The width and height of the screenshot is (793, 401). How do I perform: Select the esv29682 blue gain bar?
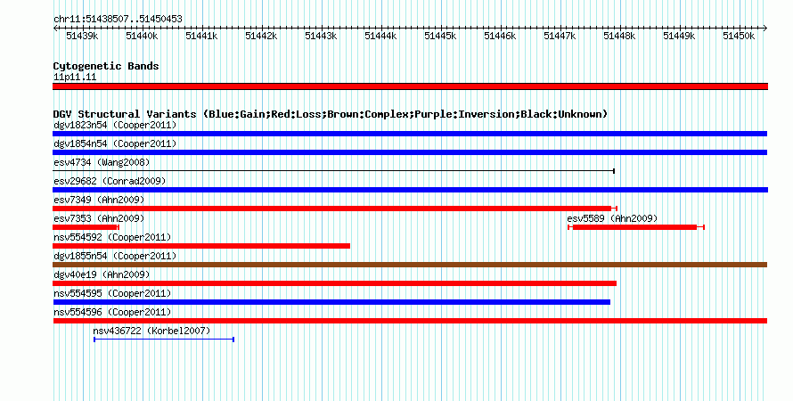click(x=410, y=190)
